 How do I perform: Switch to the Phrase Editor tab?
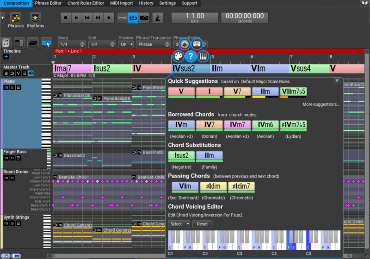pyautogui.click(x=49, y=3)
